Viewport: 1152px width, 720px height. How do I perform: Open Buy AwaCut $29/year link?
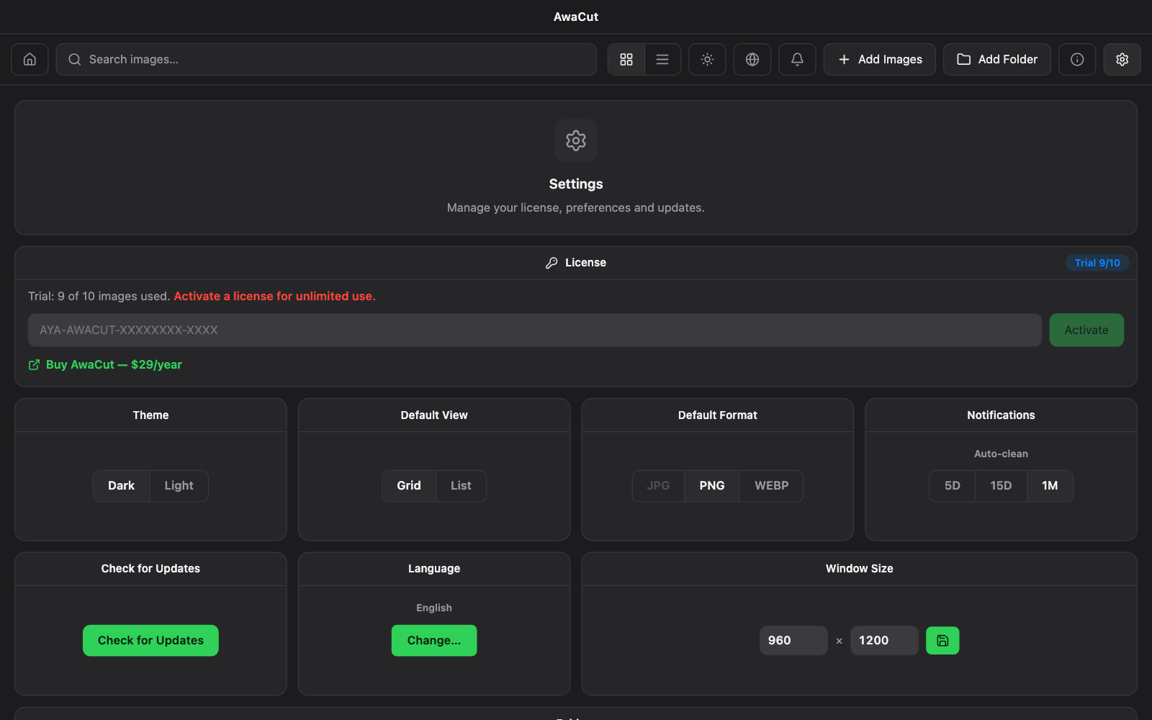106,364
